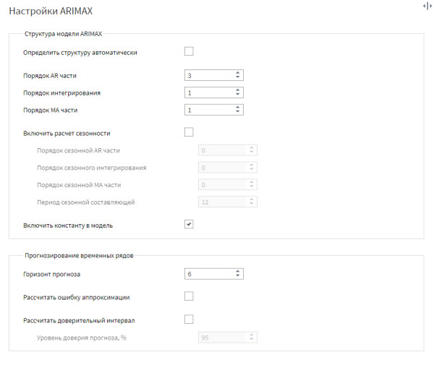Decrease 'Порядок MA части' with down arrow
The width and height of the screenshot is (434, 370).
coord(237,111)
